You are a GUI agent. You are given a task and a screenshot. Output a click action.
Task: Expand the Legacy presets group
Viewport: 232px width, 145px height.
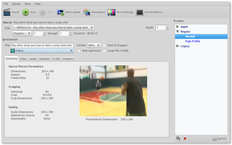[178, 46]
